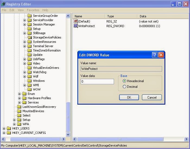Click the Watchdog folder icon
Viewport: 190px width, 149px height.
click(29, 72)
